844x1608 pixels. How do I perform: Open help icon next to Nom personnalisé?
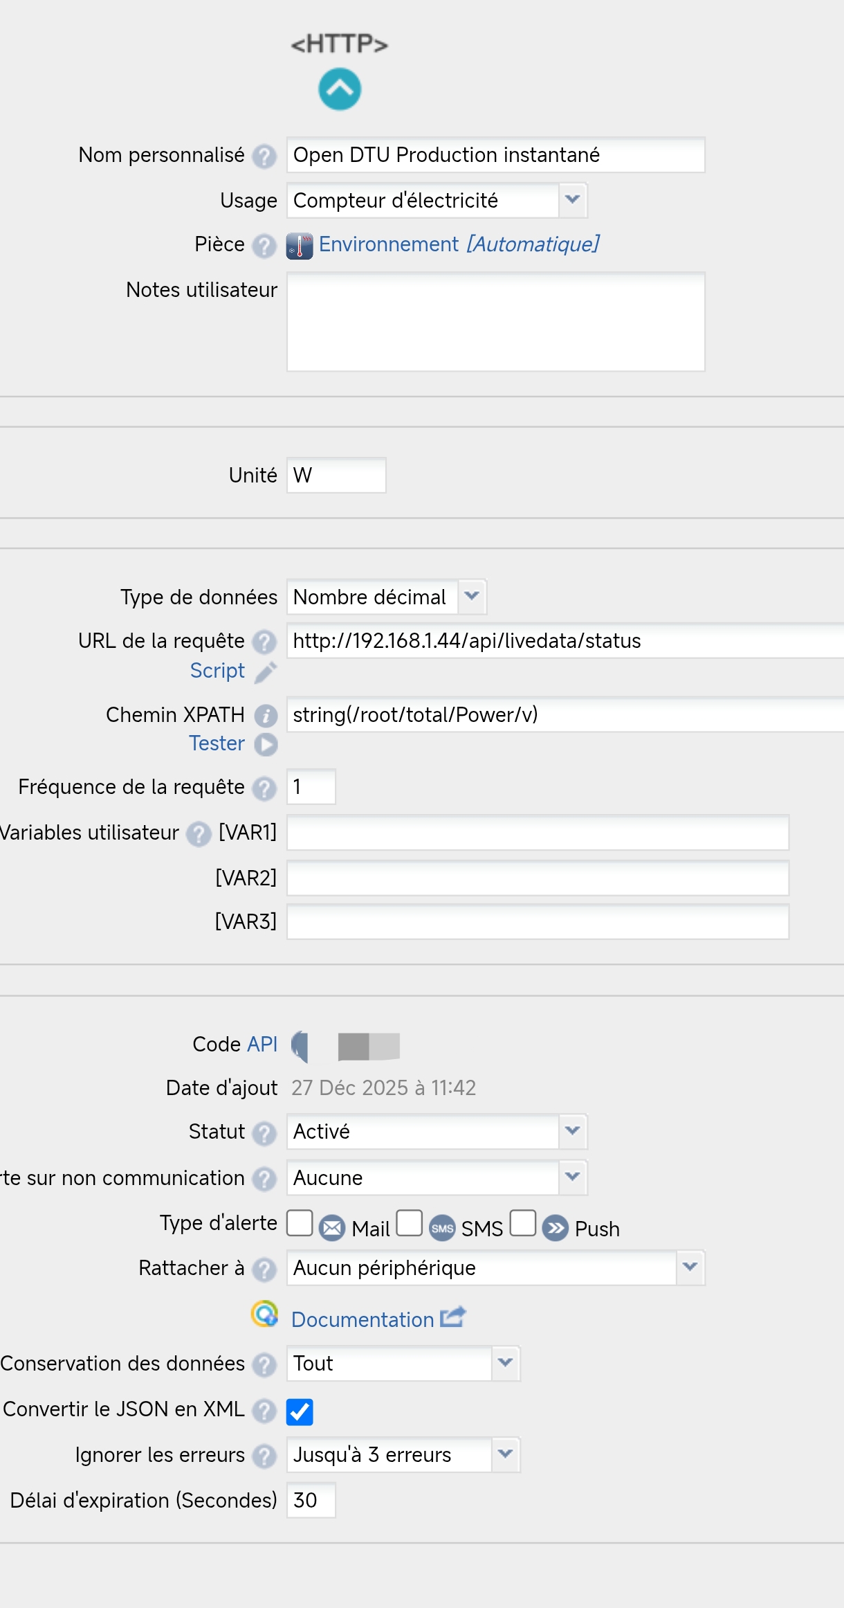click(264, 156)
